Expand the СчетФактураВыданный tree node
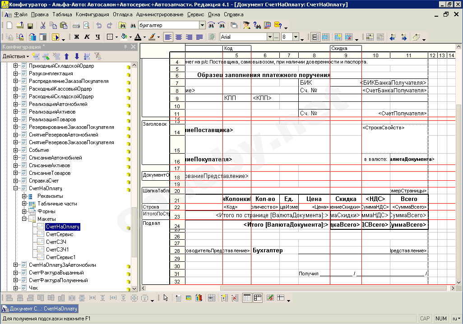 coord(15,273)
